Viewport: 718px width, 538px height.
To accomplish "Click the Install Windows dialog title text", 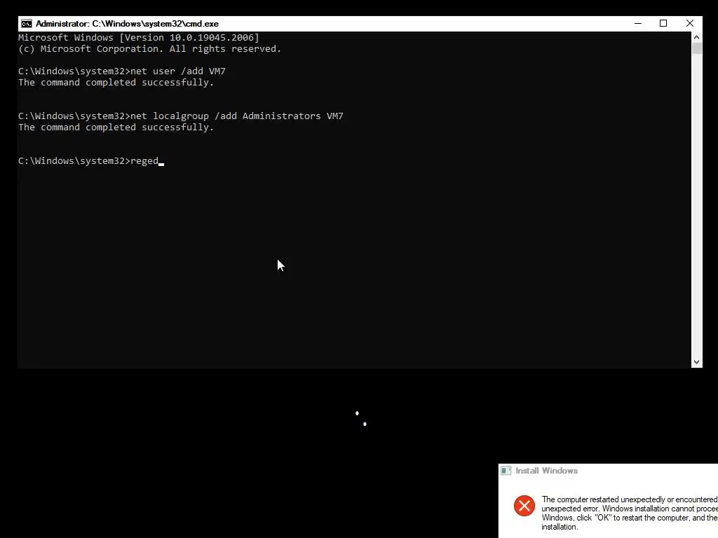I will click(x=546, y=471).
